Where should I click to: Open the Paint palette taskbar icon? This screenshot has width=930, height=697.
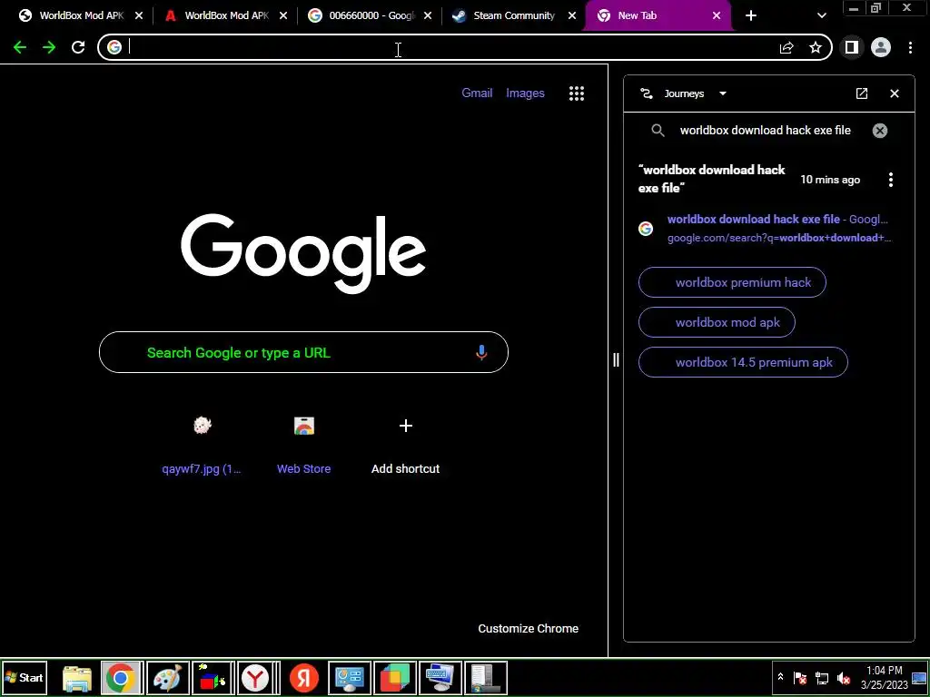pos(167,678)
